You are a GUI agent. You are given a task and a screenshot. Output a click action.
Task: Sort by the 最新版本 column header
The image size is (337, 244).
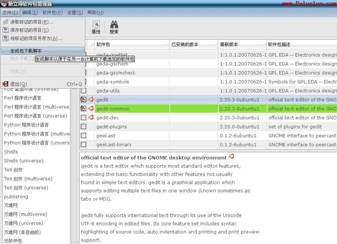click(x=242, y=45)
